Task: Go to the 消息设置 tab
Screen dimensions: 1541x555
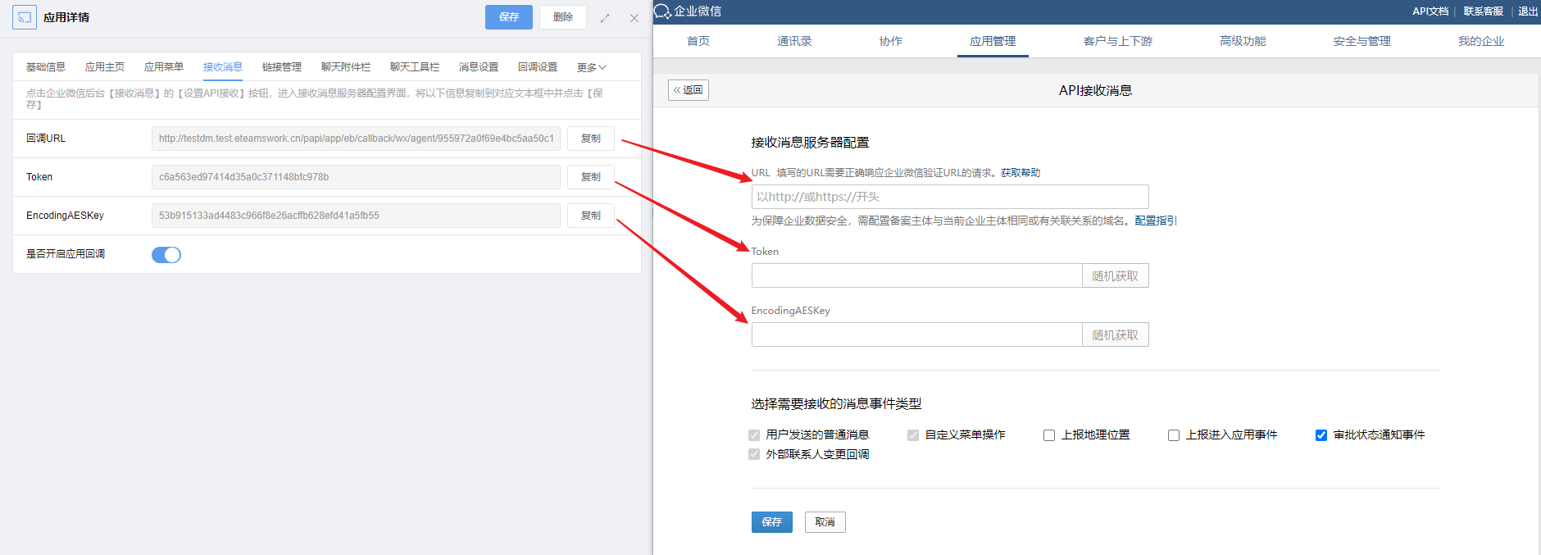Action: [x=479, y=67]
